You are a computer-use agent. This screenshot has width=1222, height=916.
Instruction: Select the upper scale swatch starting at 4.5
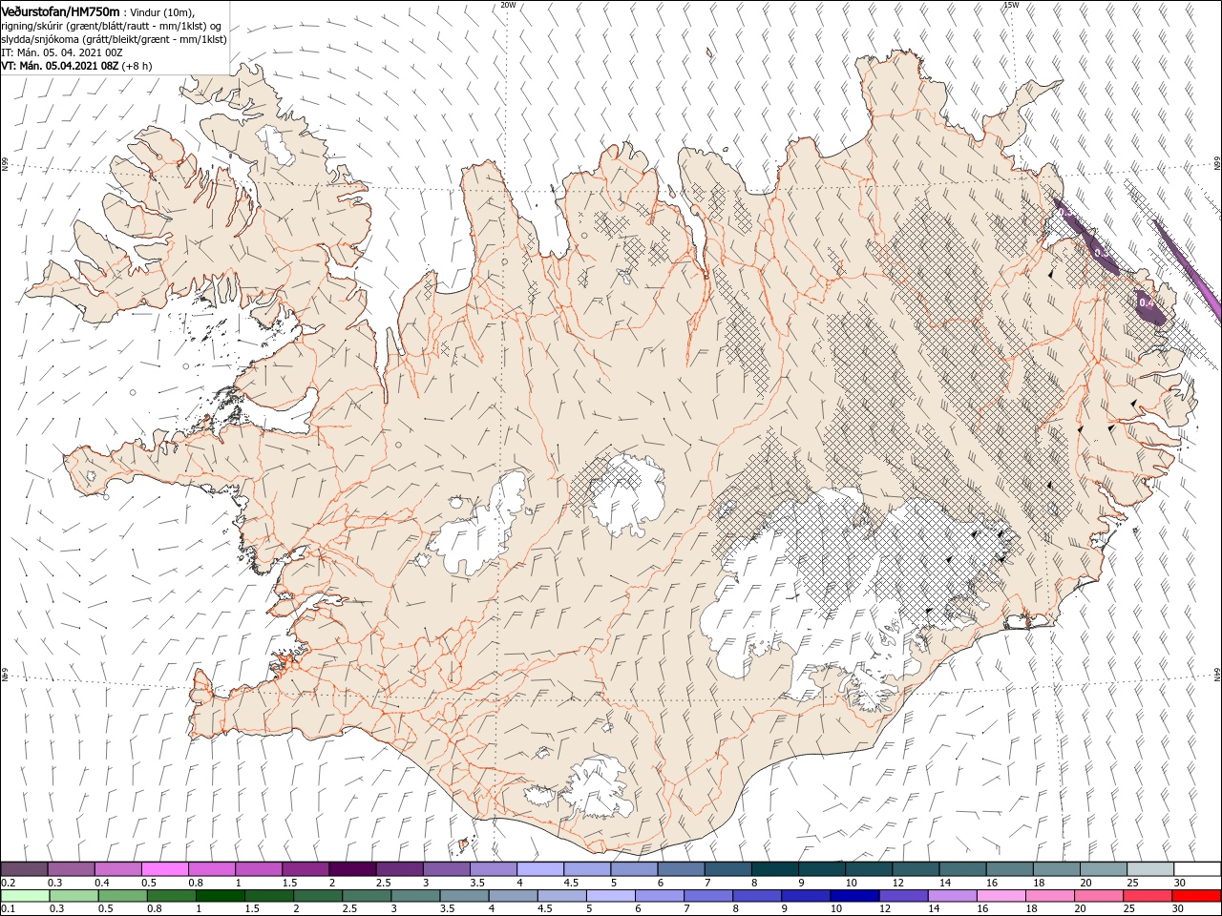(586, 869)
